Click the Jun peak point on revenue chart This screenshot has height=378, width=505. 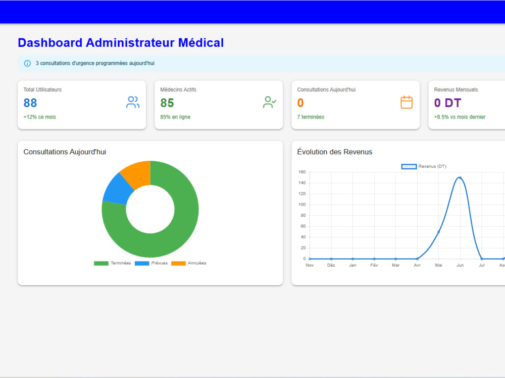(460, 178)
